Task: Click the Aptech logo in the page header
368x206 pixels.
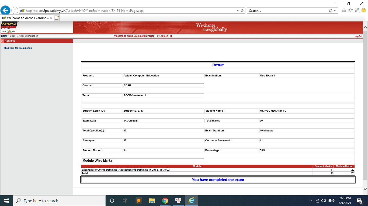Action: [x=9, y=28]
